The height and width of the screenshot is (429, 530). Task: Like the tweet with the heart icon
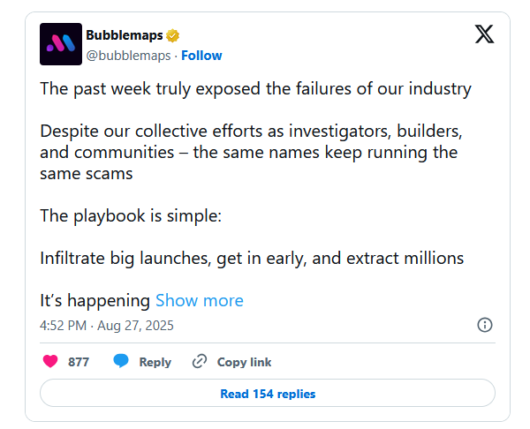tap(51, 361)
